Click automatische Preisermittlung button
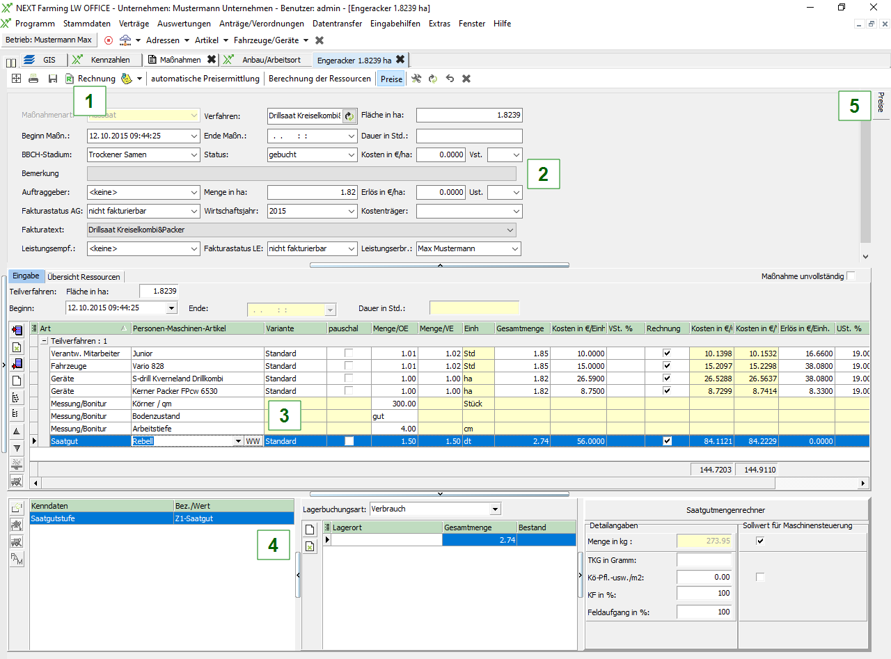Viewport: 891px width, 659px height. point(205,79)
